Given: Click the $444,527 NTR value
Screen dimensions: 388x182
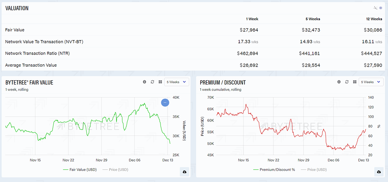Looking at the screenshot, I should coord(372,53).
